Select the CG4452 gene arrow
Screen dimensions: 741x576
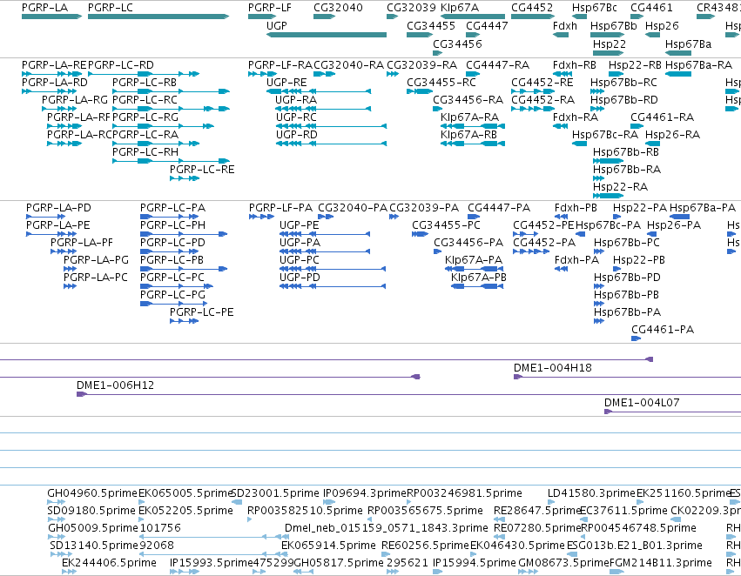pos(533,17)
